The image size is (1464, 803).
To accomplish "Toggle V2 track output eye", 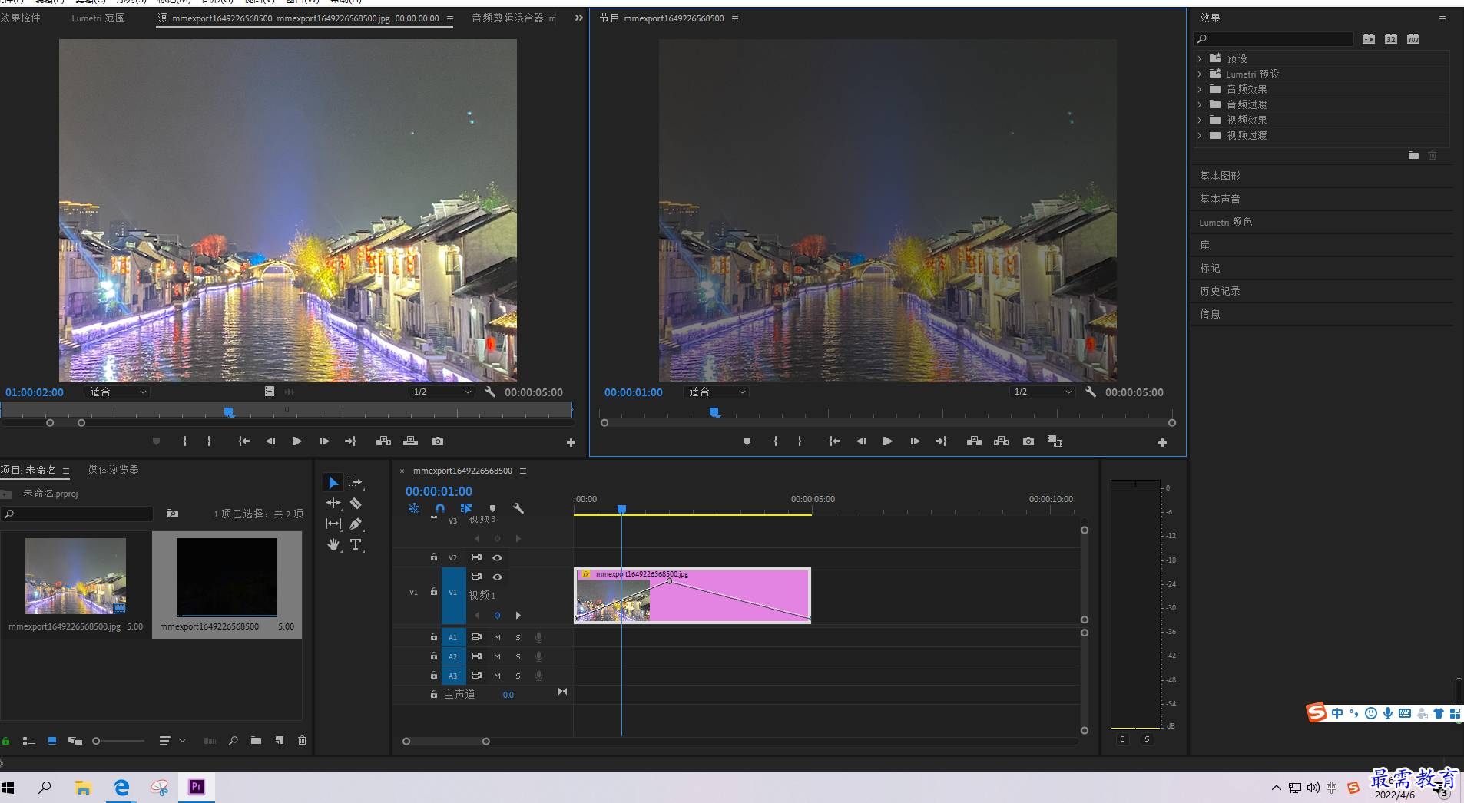I will click(497, 557).
